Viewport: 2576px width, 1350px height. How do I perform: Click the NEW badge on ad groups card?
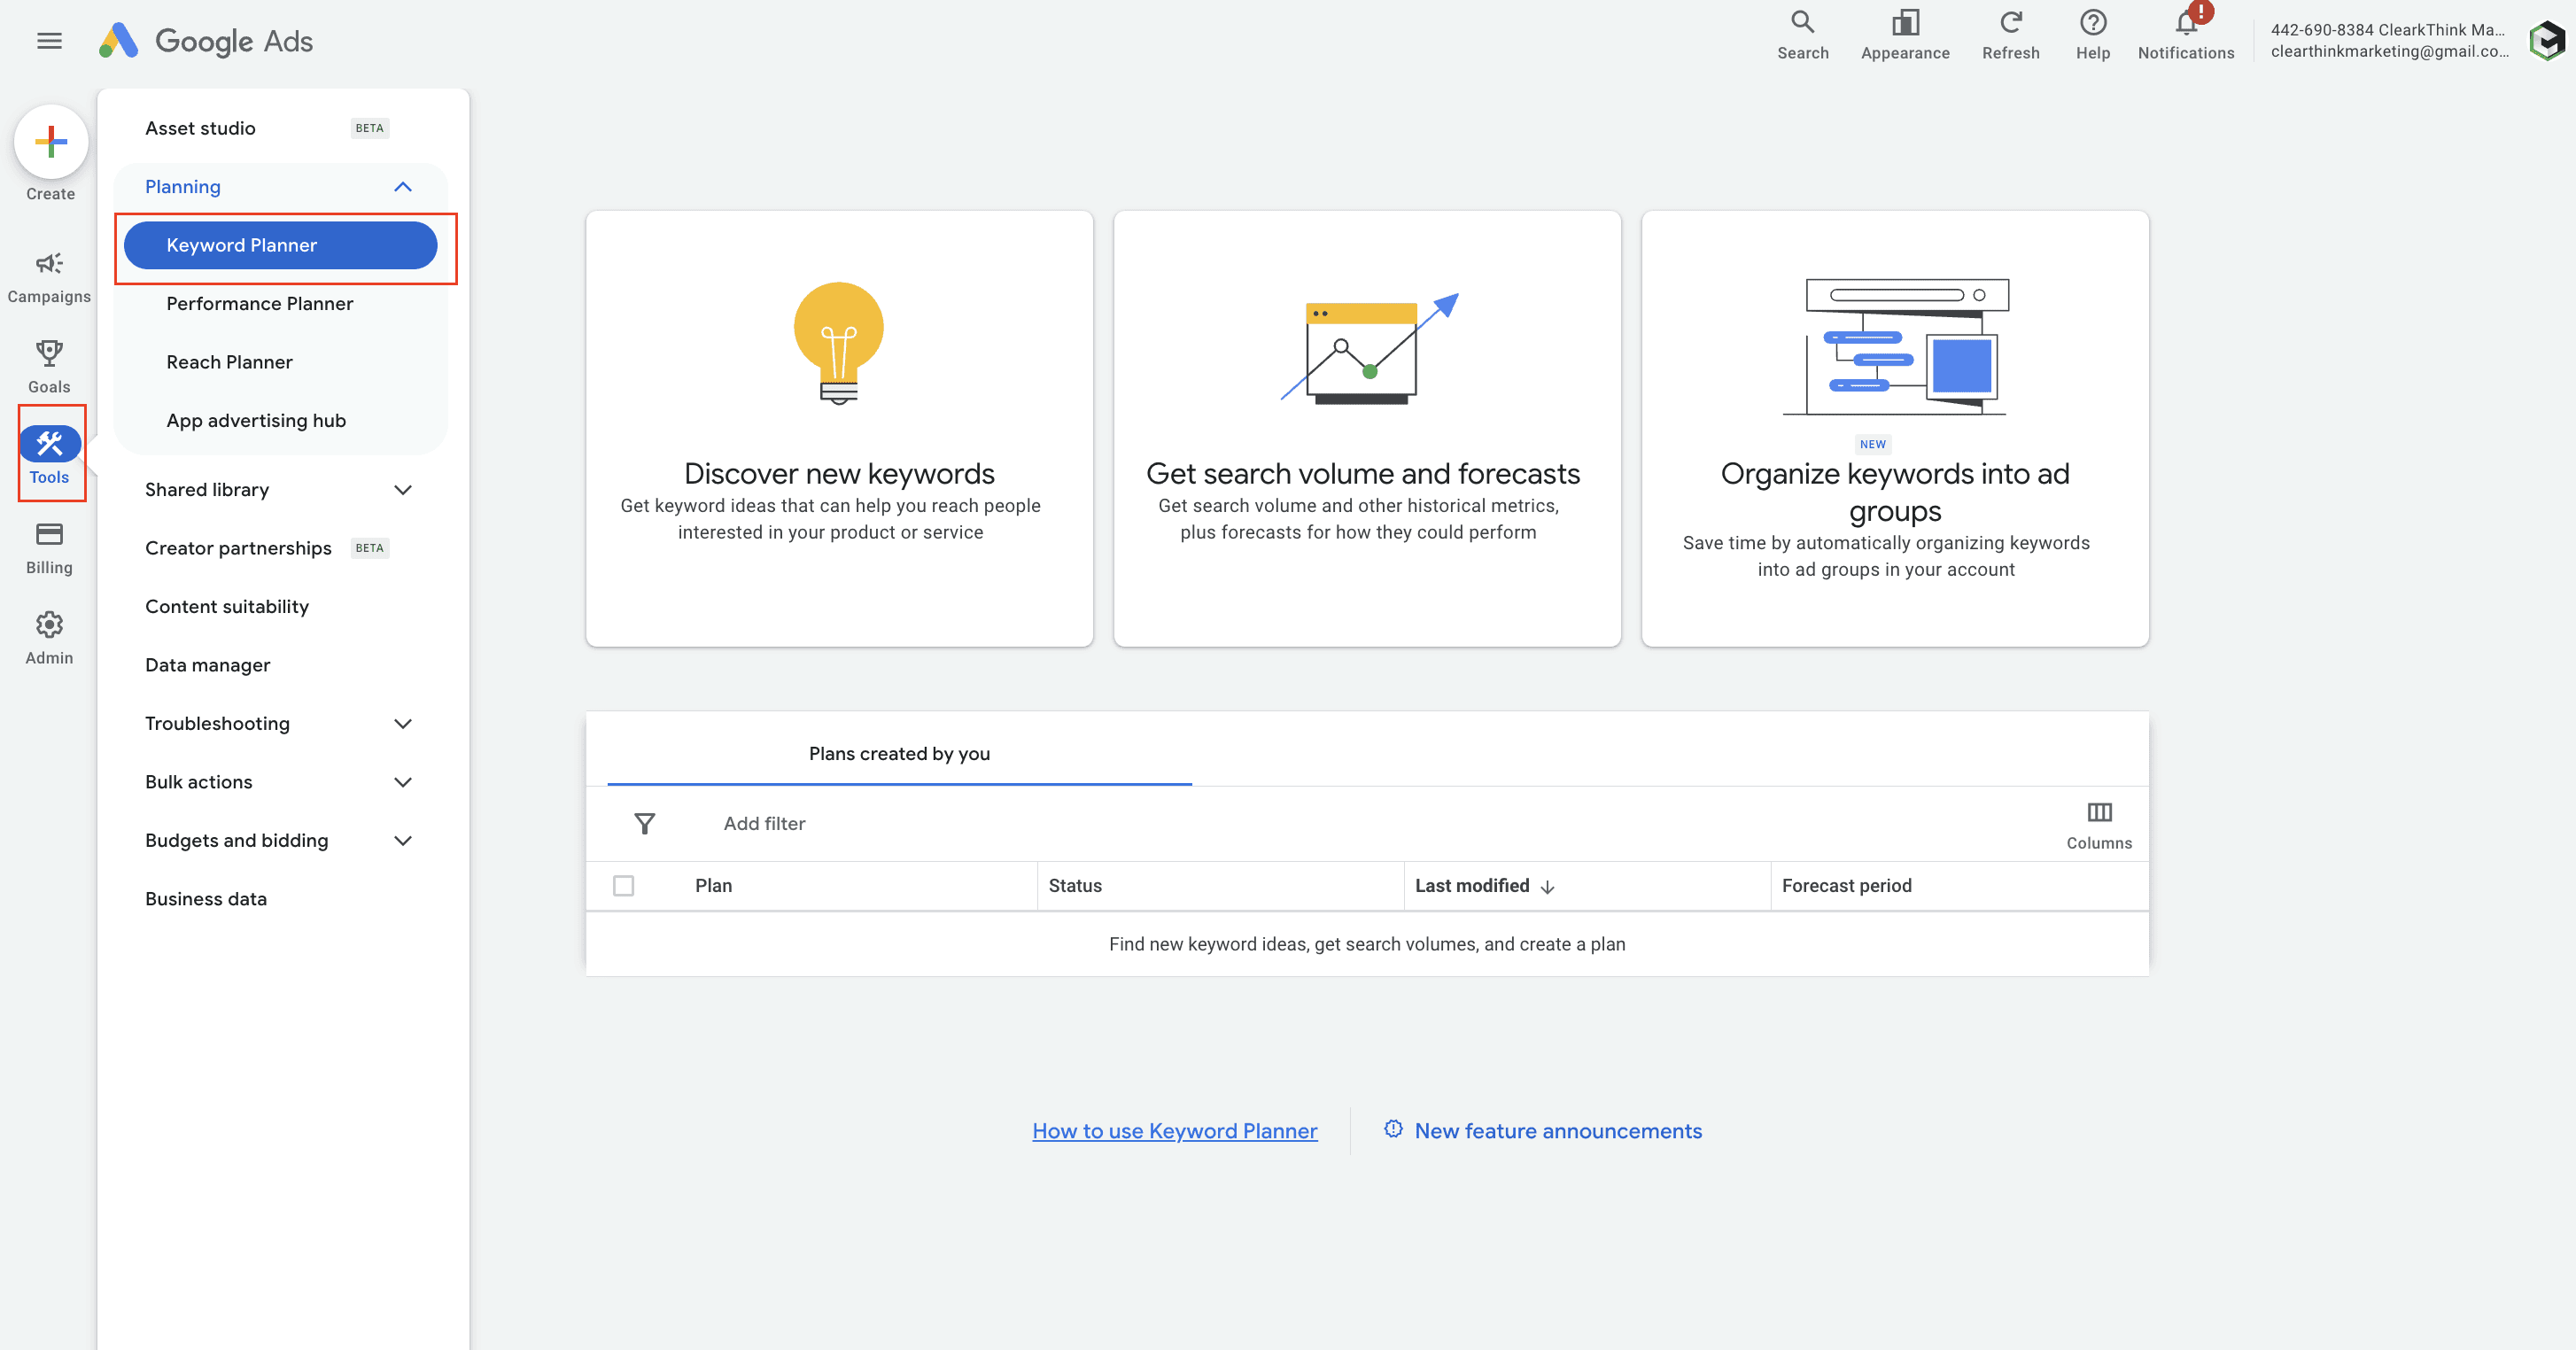click(1872, 445)
